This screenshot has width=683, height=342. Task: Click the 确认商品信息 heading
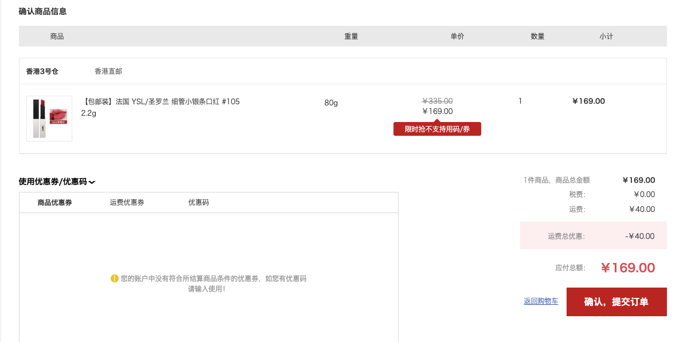point(42,12)
